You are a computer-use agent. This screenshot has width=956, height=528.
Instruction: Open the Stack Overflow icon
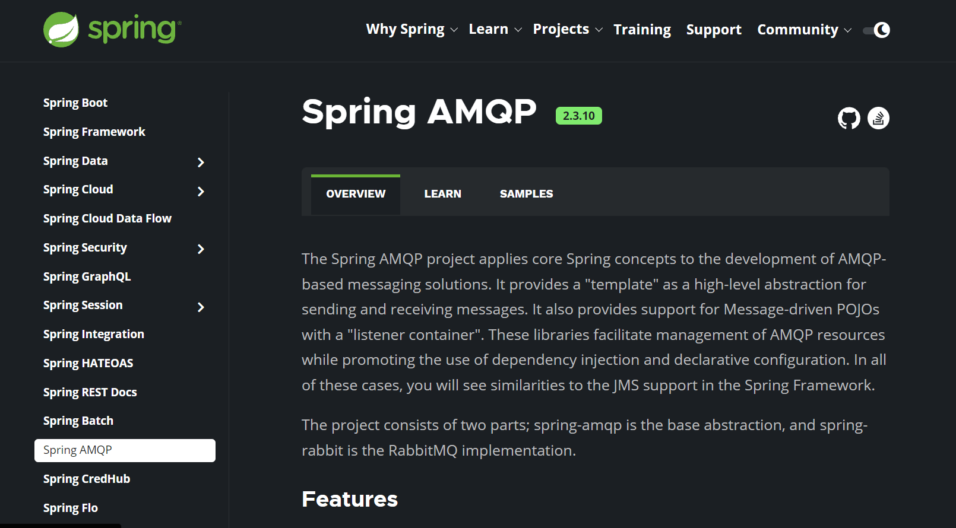click(878, 118)
